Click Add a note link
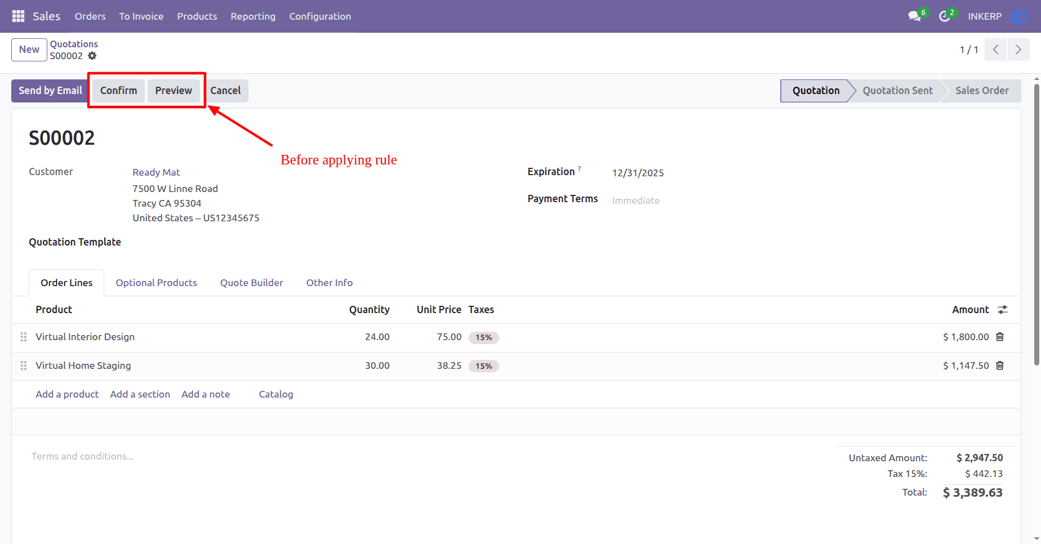The image size is (1041, 544). [206, 394]
